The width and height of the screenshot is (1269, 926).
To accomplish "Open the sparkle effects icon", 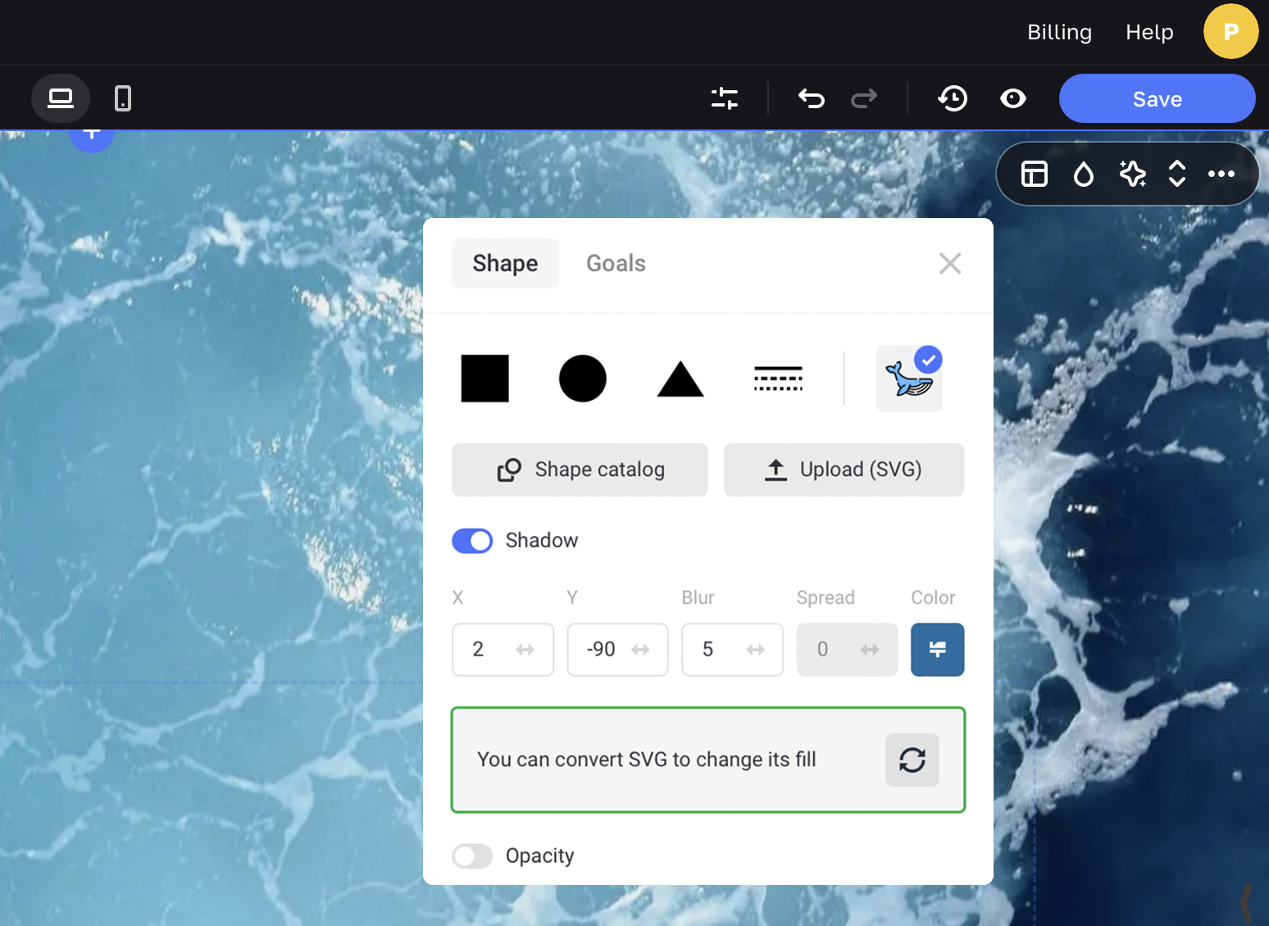I will [1132, 174].
